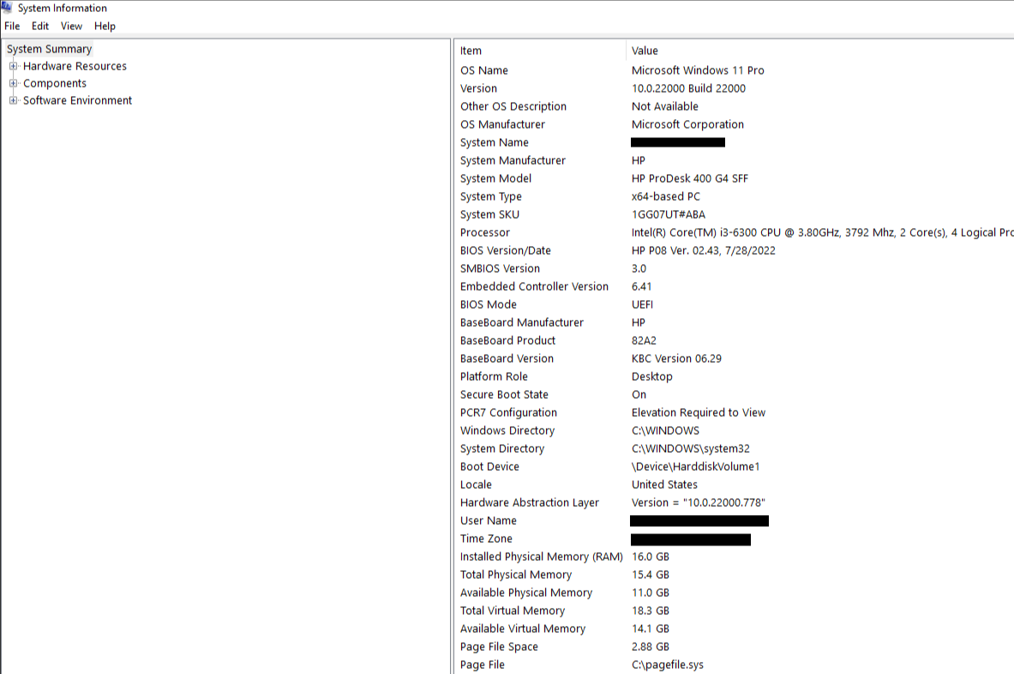Image resolution: width=1014 pixels, height=674 pixels.
Task: Select the BaseBoard Product item
Action: [507, 341]
